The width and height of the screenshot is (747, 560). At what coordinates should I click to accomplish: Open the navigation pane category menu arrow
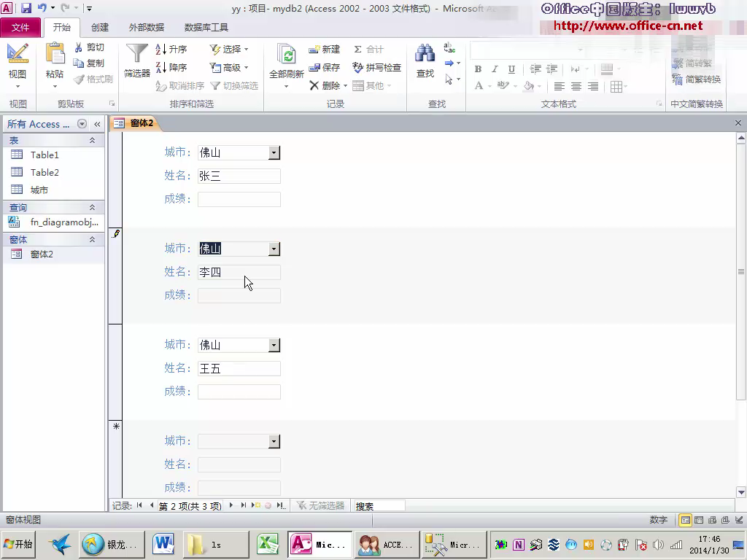point(82,124)
